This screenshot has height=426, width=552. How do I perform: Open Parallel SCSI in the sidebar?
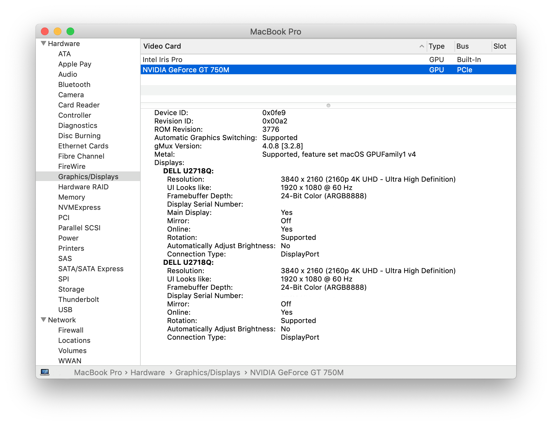(x=79, y=228)
